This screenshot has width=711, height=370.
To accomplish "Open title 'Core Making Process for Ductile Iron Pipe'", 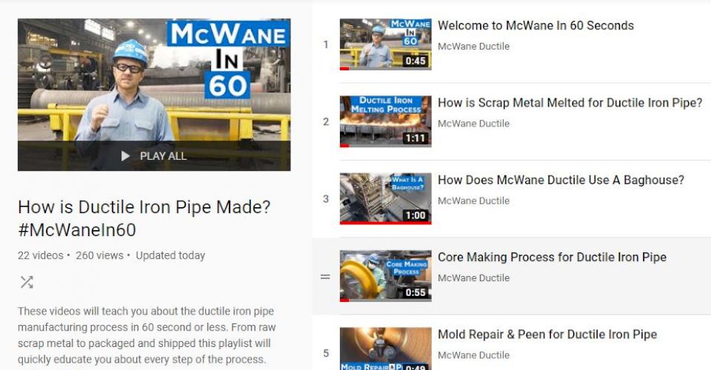I will [x=552, y=258].
